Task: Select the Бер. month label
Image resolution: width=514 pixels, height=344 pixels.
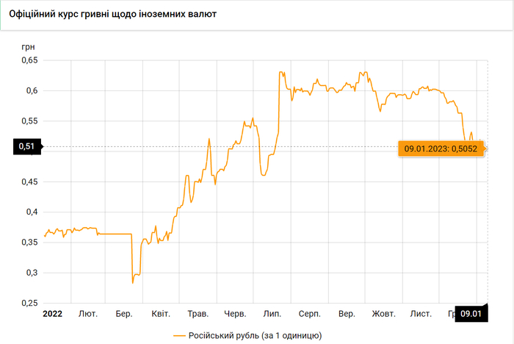Action: pos(124,314)
